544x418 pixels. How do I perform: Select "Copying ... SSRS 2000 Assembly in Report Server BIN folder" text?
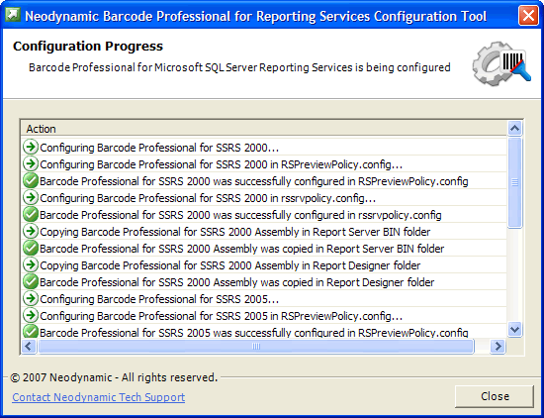click(x=234, y=232)
